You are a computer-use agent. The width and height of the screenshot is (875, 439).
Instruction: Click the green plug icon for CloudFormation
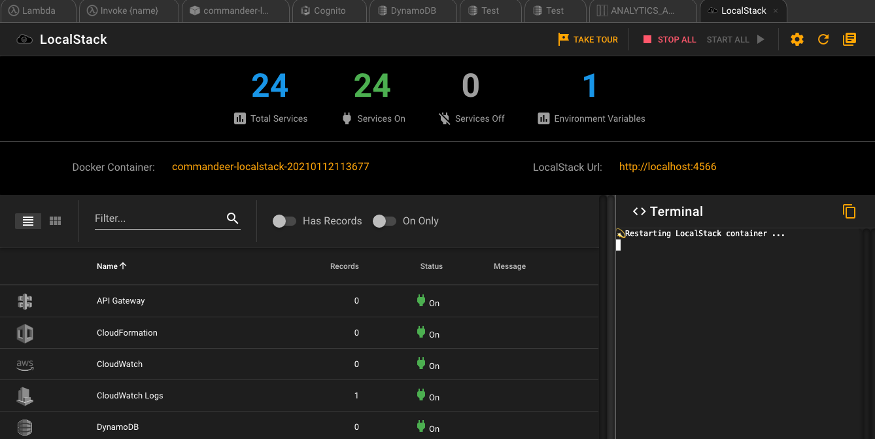[x=421, y=332]
